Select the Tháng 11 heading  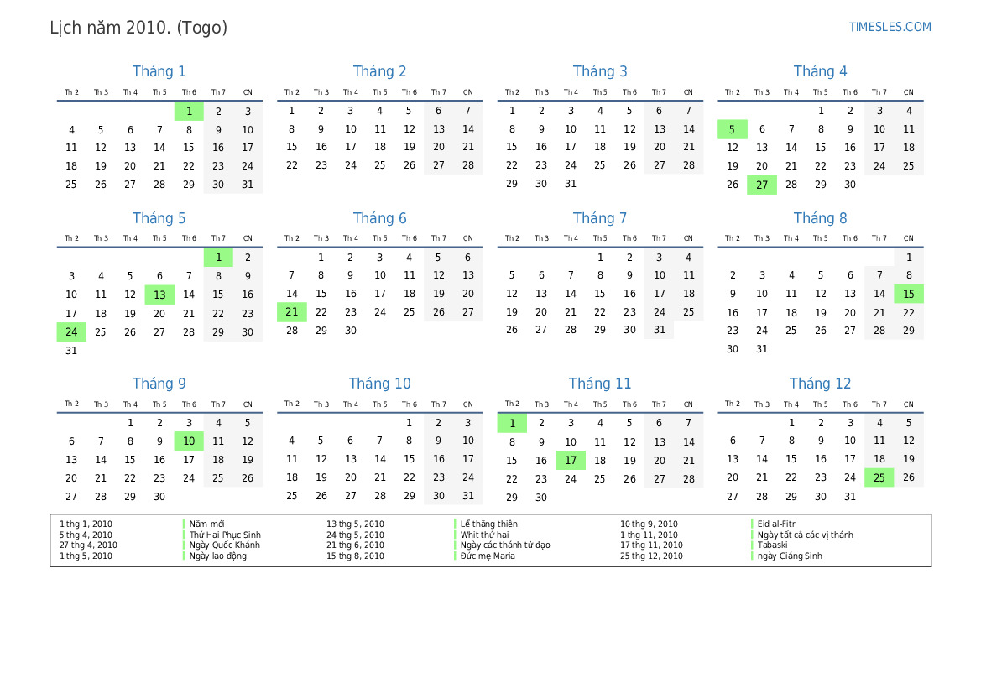coord(600,384)
